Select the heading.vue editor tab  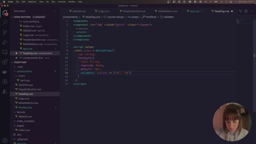click(x=222, y=11)
